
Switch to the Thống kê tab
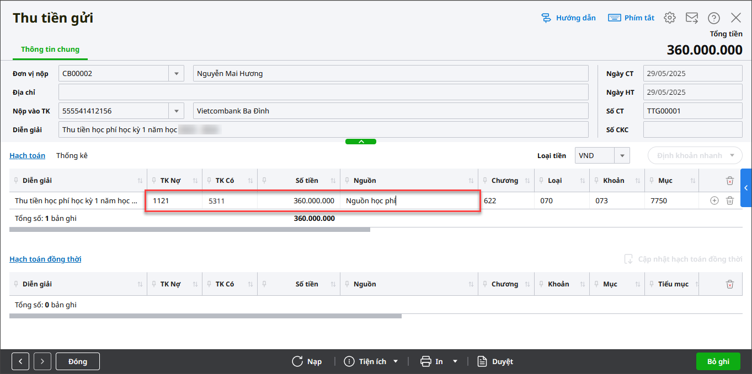pyautogui.click(x=72, y=155)
